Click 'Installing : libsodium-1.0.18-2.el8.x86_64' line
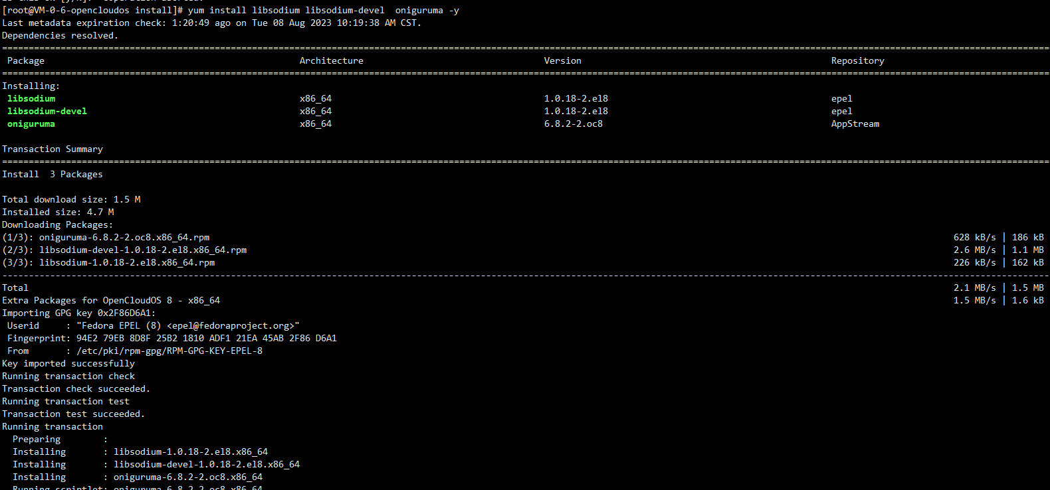 pyautogui.click(x=140, y=452)
